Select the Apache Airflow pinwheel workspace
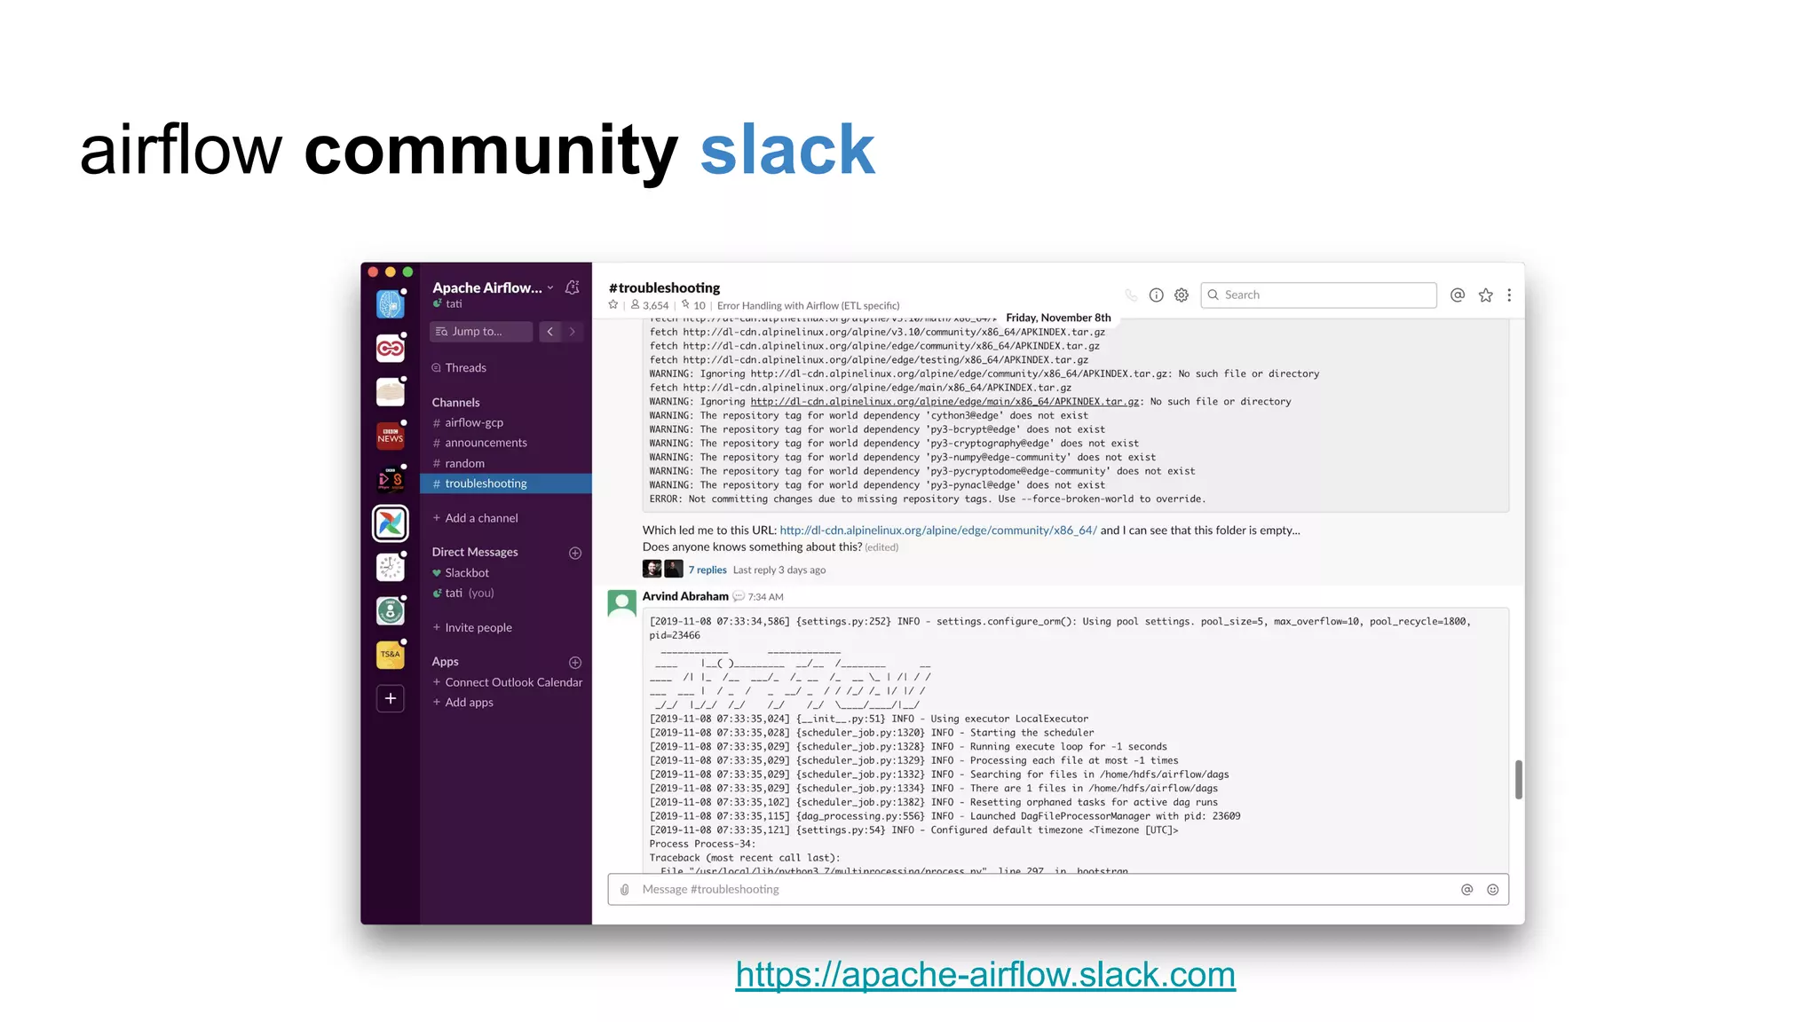Viewport: 1818px width, 1022px height. click(391, 523)
